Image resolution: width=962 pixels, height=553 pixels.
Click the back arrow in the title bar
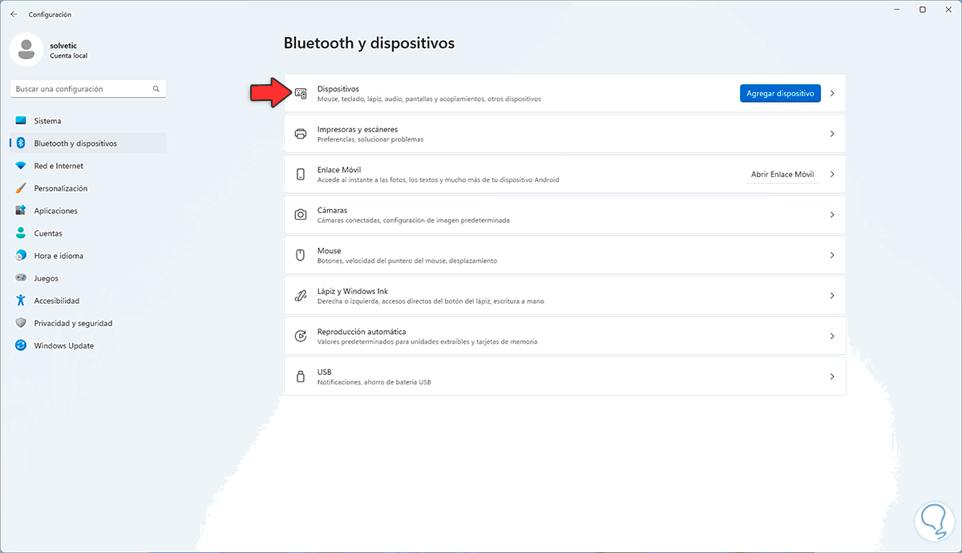pyautogui.click(x=14, y=14)
